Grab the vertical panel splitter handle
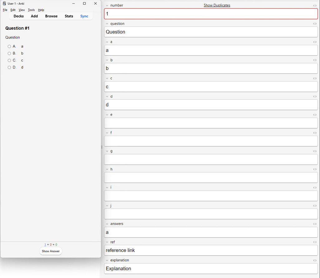Viewport: 320px width, 278px height. pyautogui.click(x=102, y=147)
